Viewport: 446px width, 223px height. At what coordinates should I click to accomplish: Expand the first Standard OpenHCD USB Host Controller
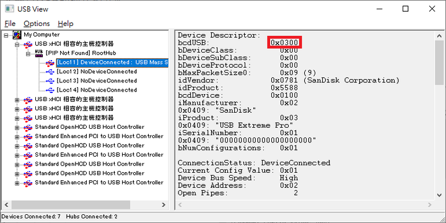17,128
